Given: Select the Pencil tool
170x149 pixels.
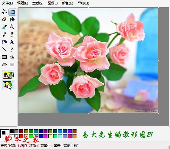Looking at the screenshot, I should click(x=5, y=34).
